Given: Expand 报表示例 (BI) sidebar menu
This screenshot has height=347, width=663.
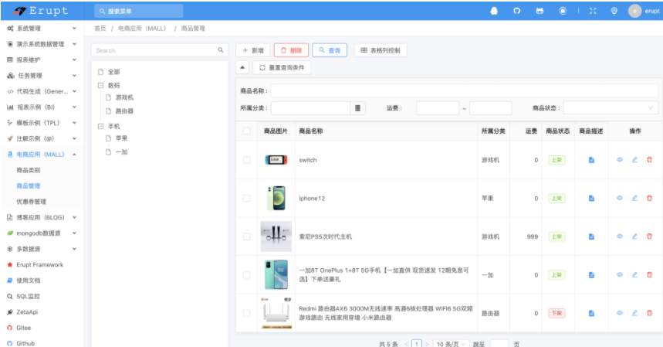Looking at the screenshot, I should pos(42,107).
